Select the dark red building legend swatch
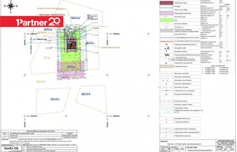237x152 pixels. [167, 3]
